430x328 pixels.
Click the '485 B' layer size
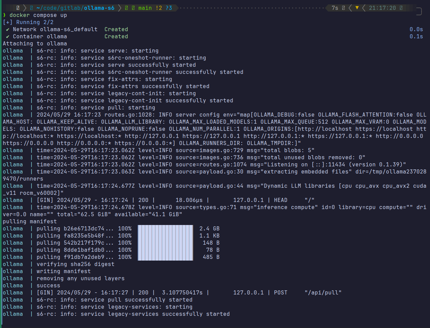211,257
